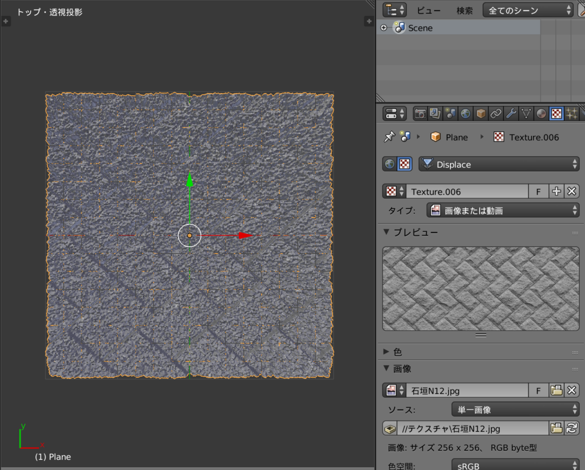
Task: Open the Material sphere properties tab
Action: tap(540, 114)
